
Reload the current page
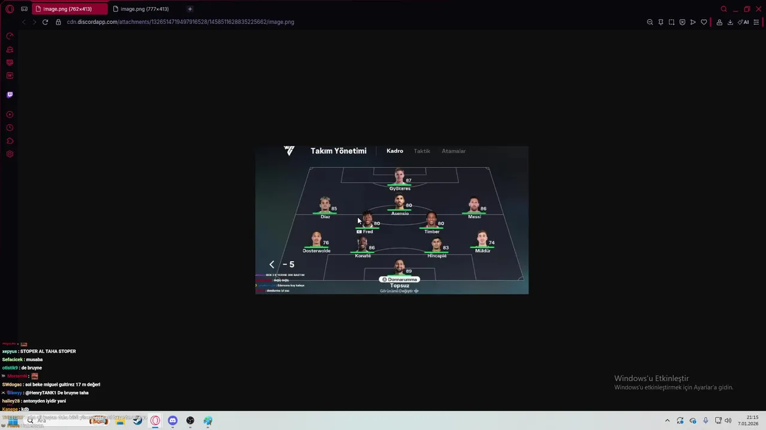pos(45,22)
